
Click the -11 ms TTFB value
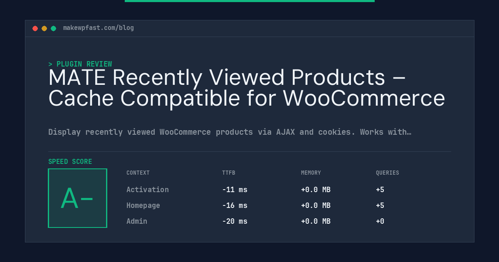235,190
